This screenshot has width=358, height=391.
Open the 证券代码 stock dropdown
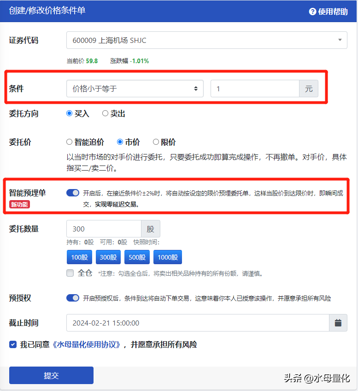(x=206, y=40)
